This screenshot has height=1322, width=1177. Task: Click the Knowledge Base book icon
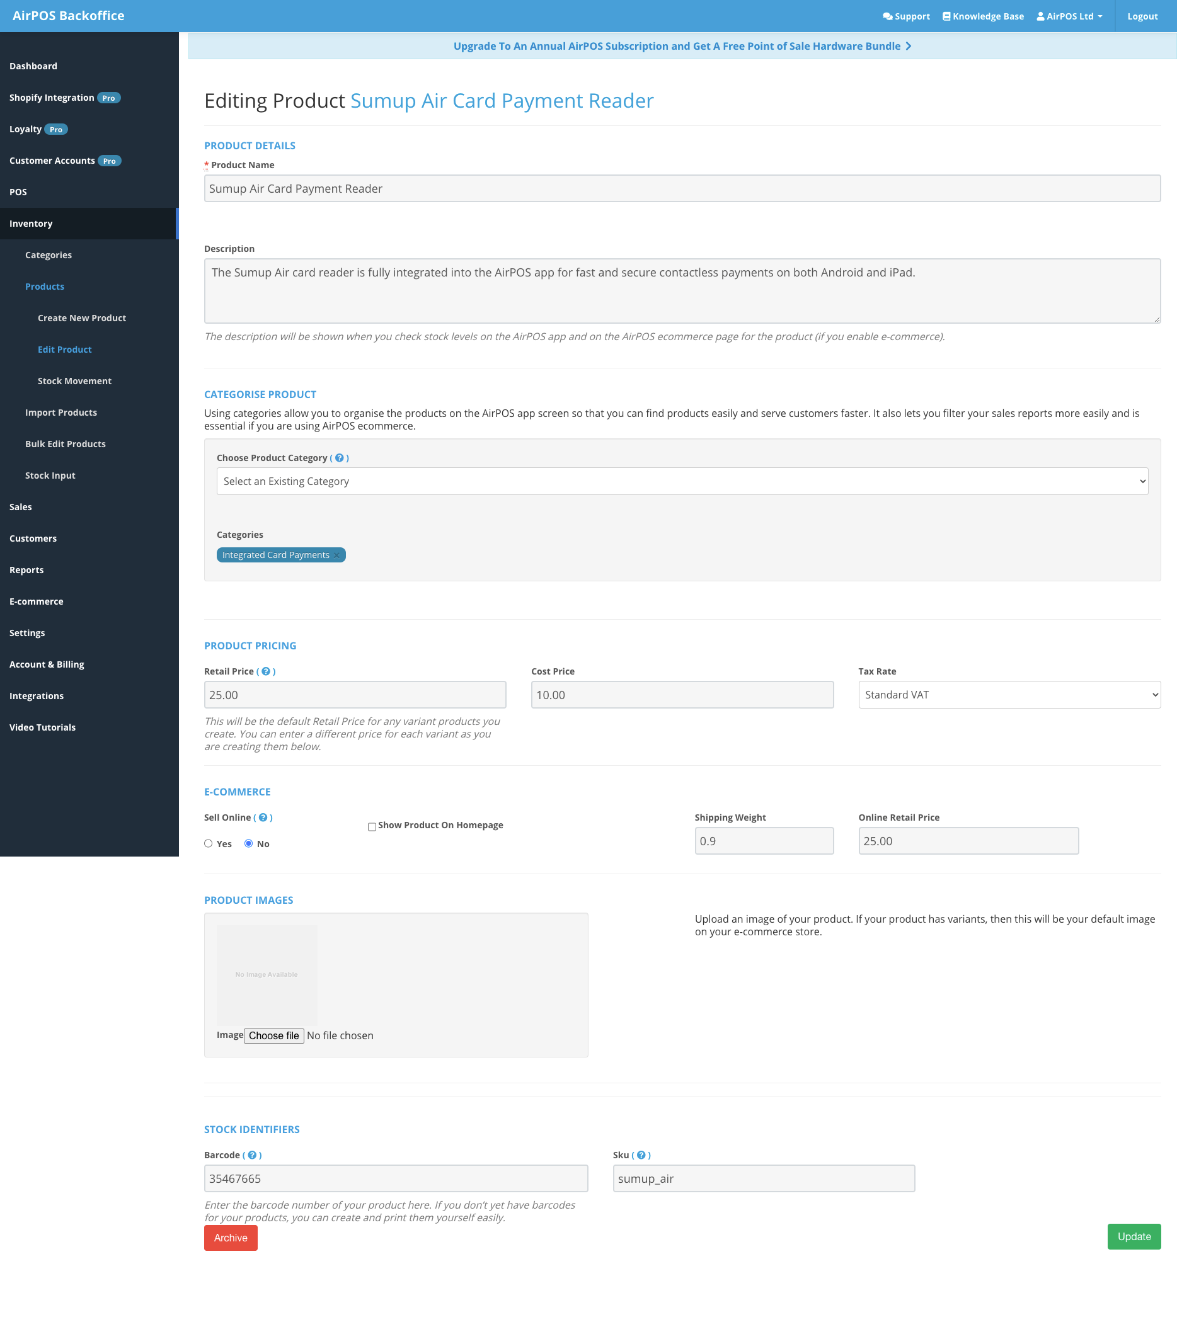[x=946, y=16]
